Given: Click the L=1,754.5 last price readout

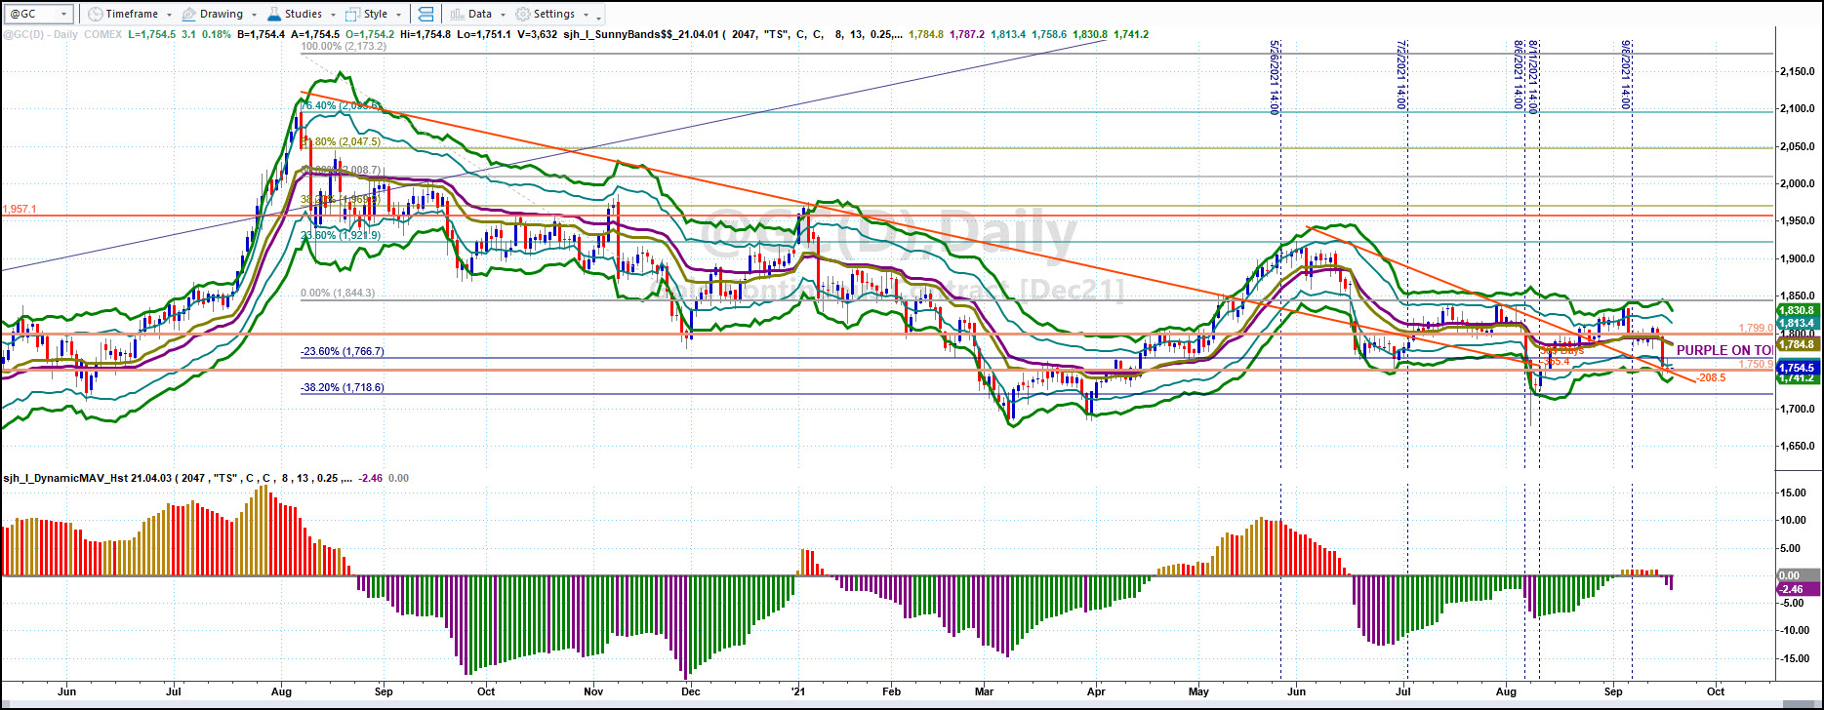Looking at the screenshot, I should (151, 34).
